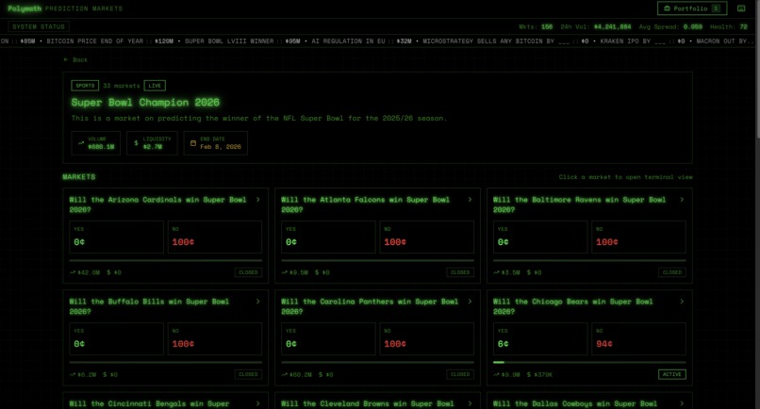Open the Cleveland Browns market chevron
The image size is (760, 409).
point(470,403)
